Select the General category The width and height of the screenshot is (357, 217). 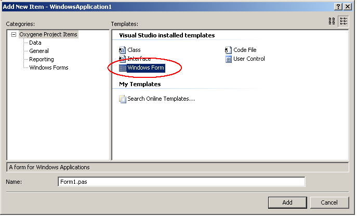coord(39,51)
